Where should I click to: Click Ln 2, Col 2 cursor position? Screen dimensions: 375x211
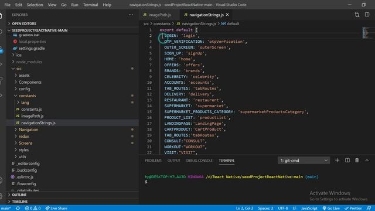(x=244, y=208)
